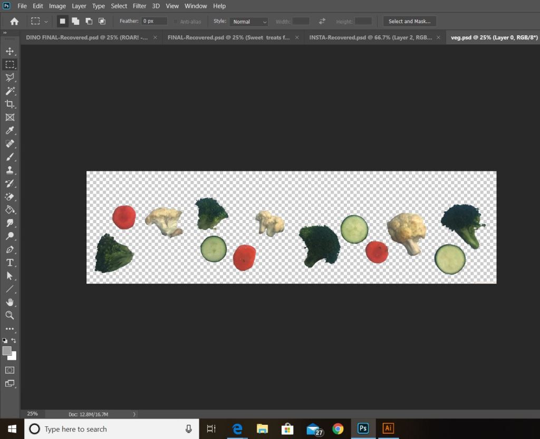Select the Crop tool
The width and height of the screenshot is (540, 439).
point(9,104)
